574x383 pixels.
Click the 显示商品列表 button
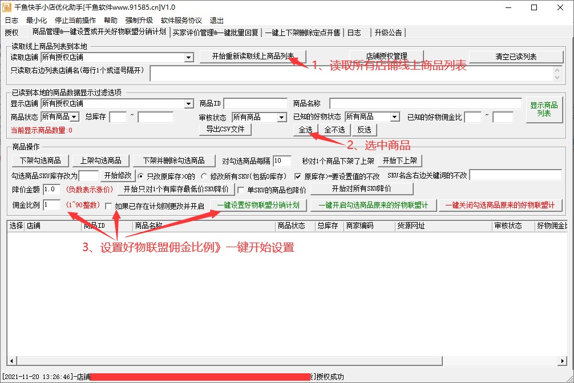click(544, 109)
